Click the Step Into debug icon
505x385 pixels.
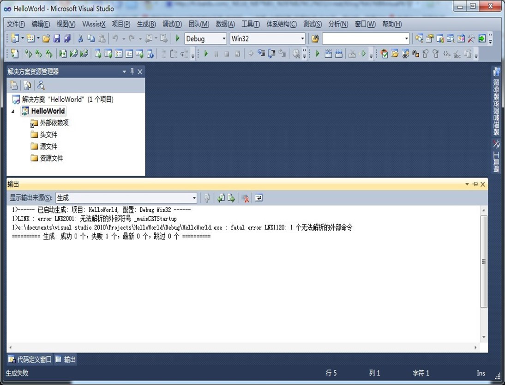261,54
